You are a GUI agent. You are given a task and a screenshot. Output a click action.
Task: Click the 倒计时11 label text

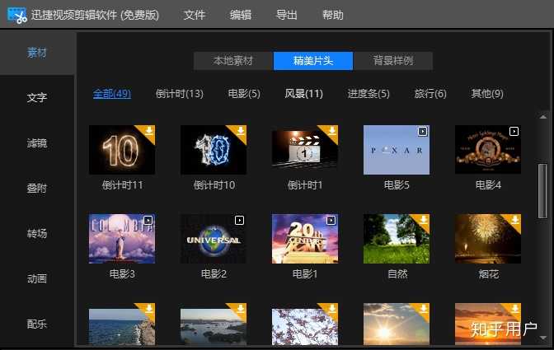[122, 184]
